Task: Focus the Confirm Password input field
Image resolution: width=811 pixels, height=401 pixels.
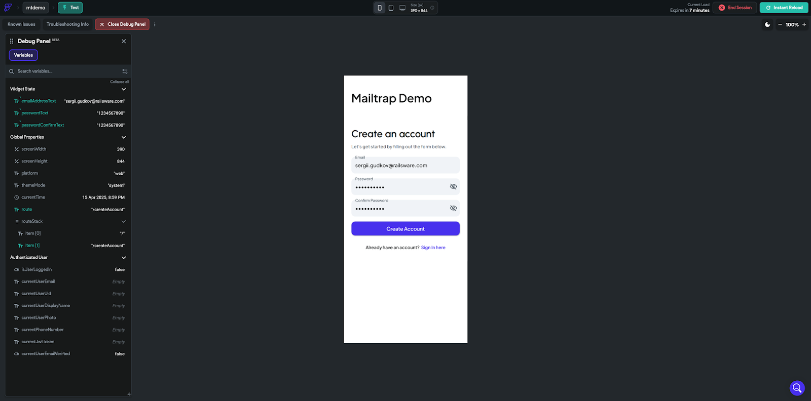Action: (405, 208)
